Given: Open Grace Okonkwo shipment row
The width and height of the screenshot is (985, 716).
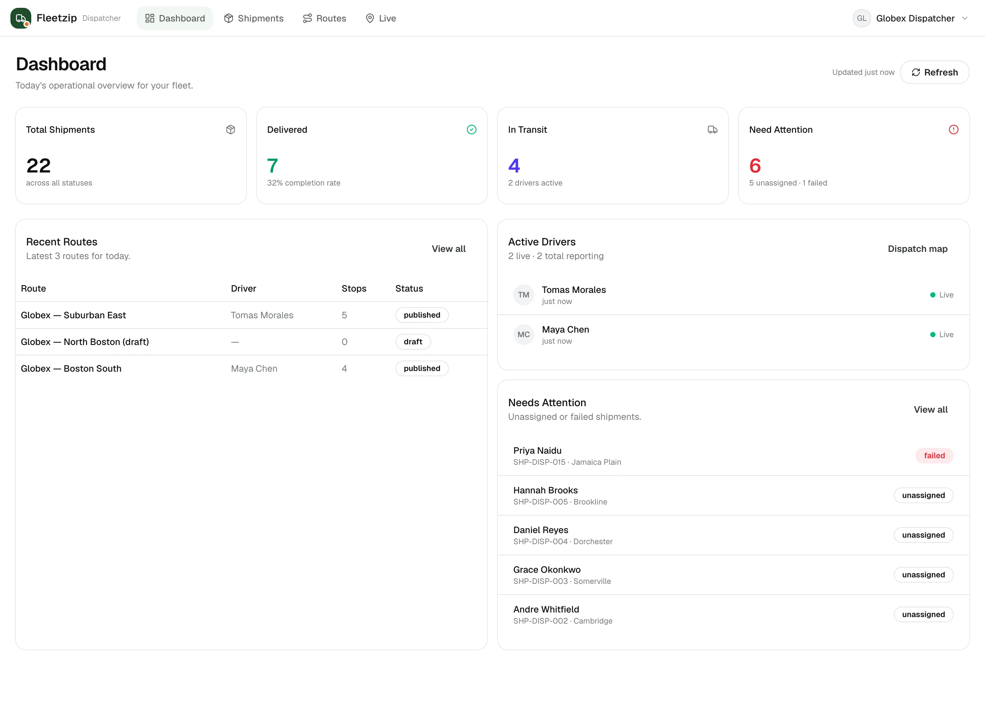Looking at the screenshot, I should 733,575.
